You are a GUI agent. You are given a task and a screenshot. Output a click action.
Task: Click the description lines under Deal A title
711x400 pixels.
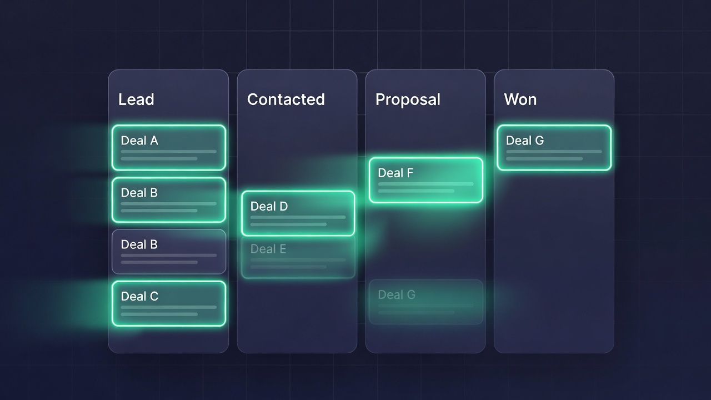(x=168, y=155)
